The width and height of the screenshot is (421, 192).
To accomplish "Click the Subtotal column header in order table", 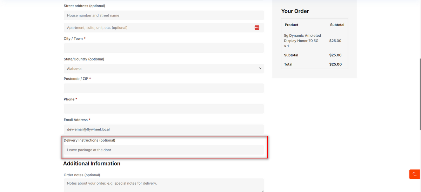I will [337, 25].
